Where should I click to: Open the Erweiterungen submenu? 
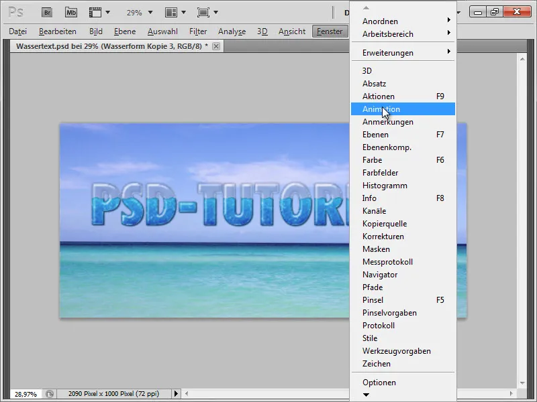pyautogui.click(x=403, y=53)
